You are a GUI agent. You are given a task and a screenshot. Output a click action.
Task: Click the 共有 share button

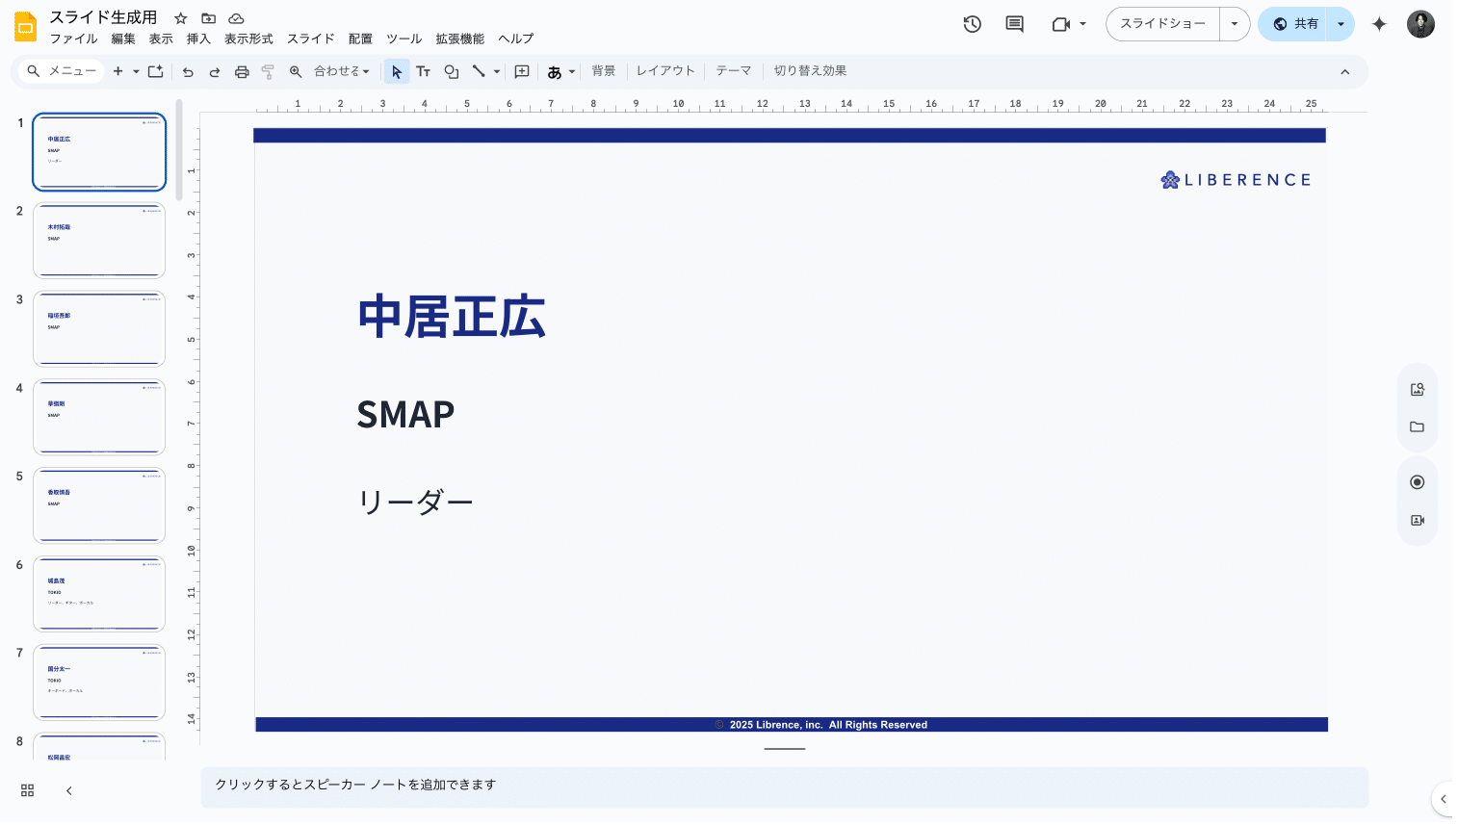pyautogui.click(x=1293, y=24)
